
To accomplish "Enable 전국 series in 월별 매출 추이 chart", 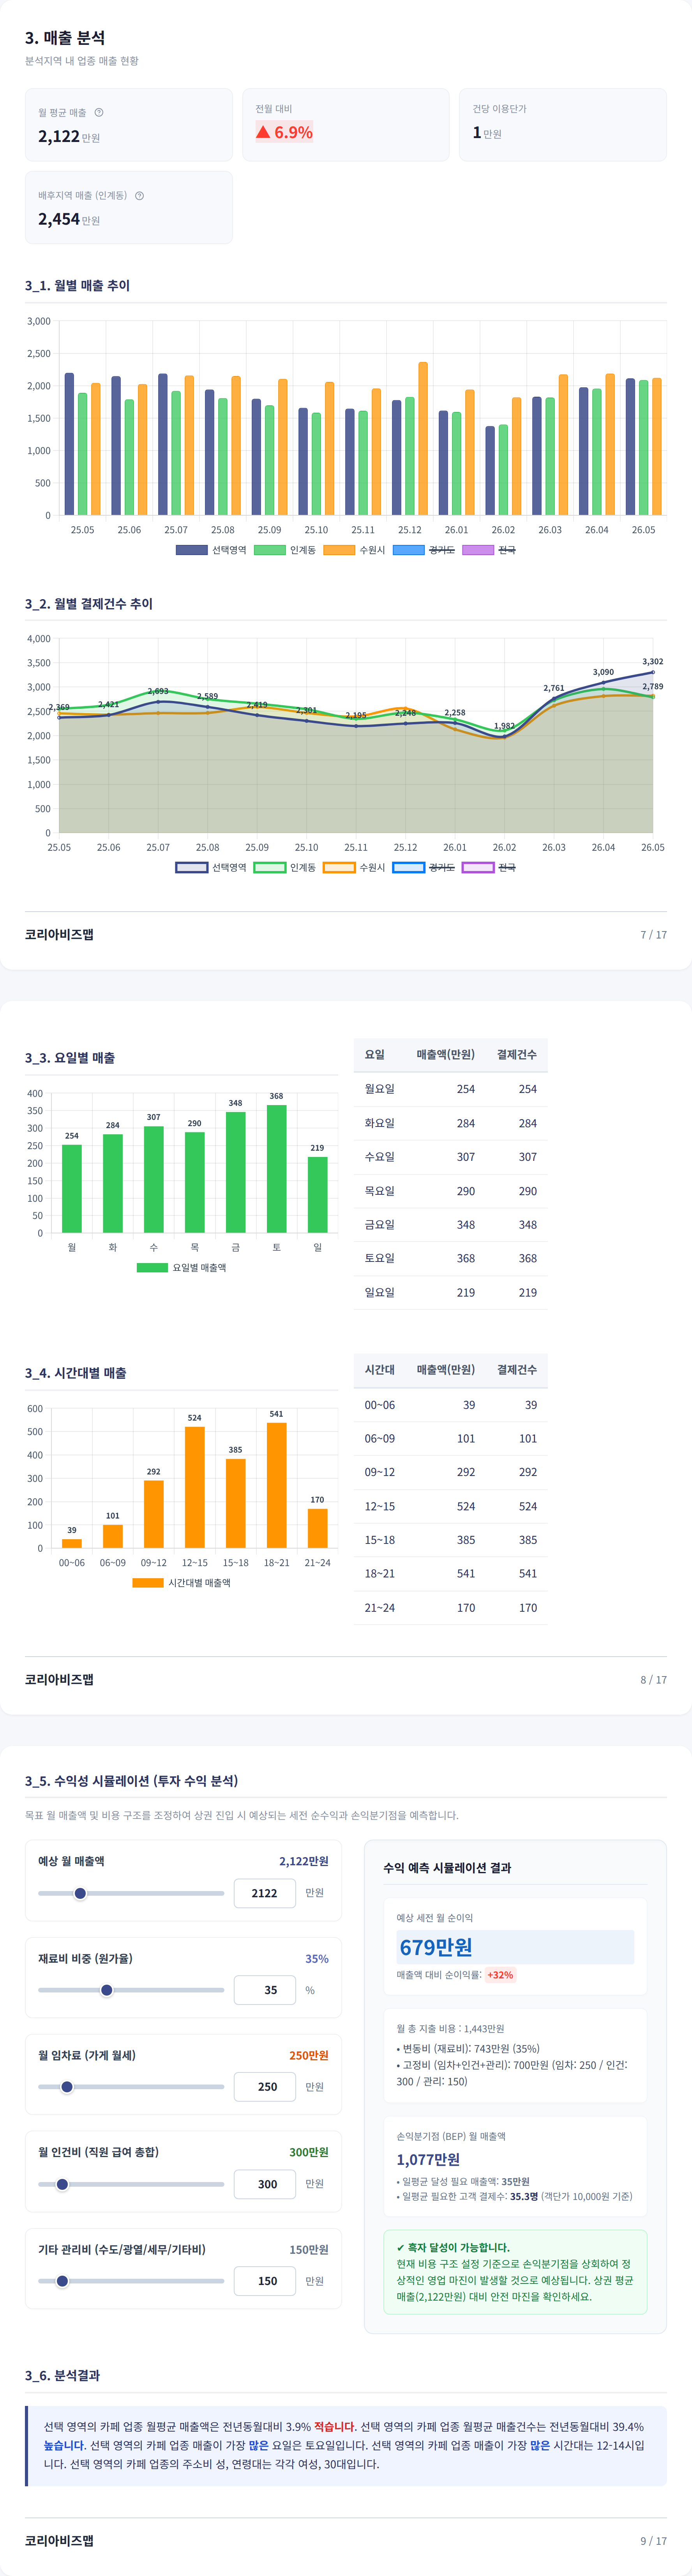I will (489, 550).
